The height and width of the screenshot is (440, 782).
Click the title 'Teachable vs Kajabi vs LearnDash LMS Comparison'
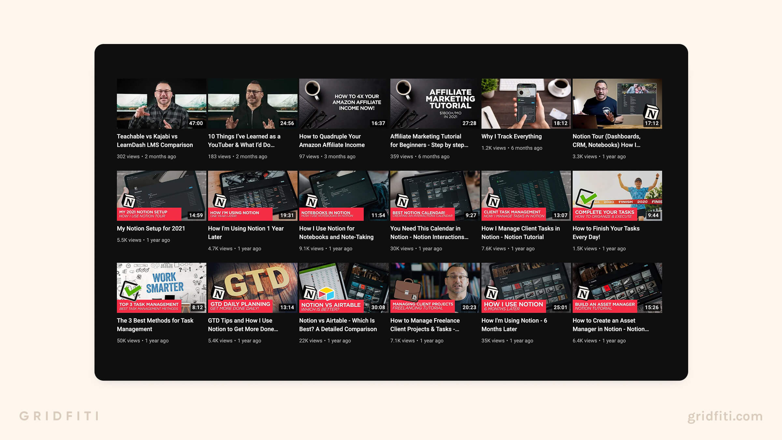coord(155,141)
